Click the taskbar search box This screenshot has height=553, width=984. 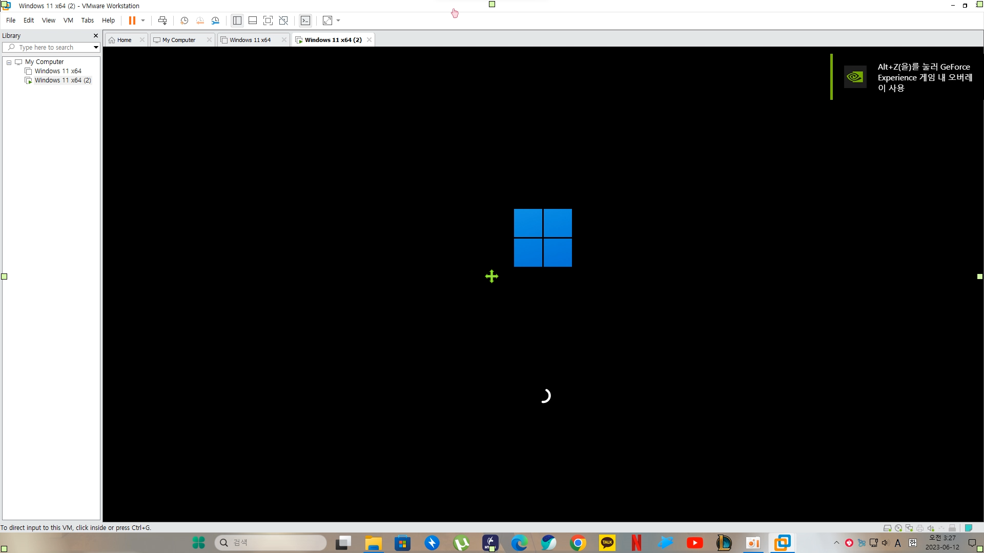pyautogui.click(x=271, y=543)
